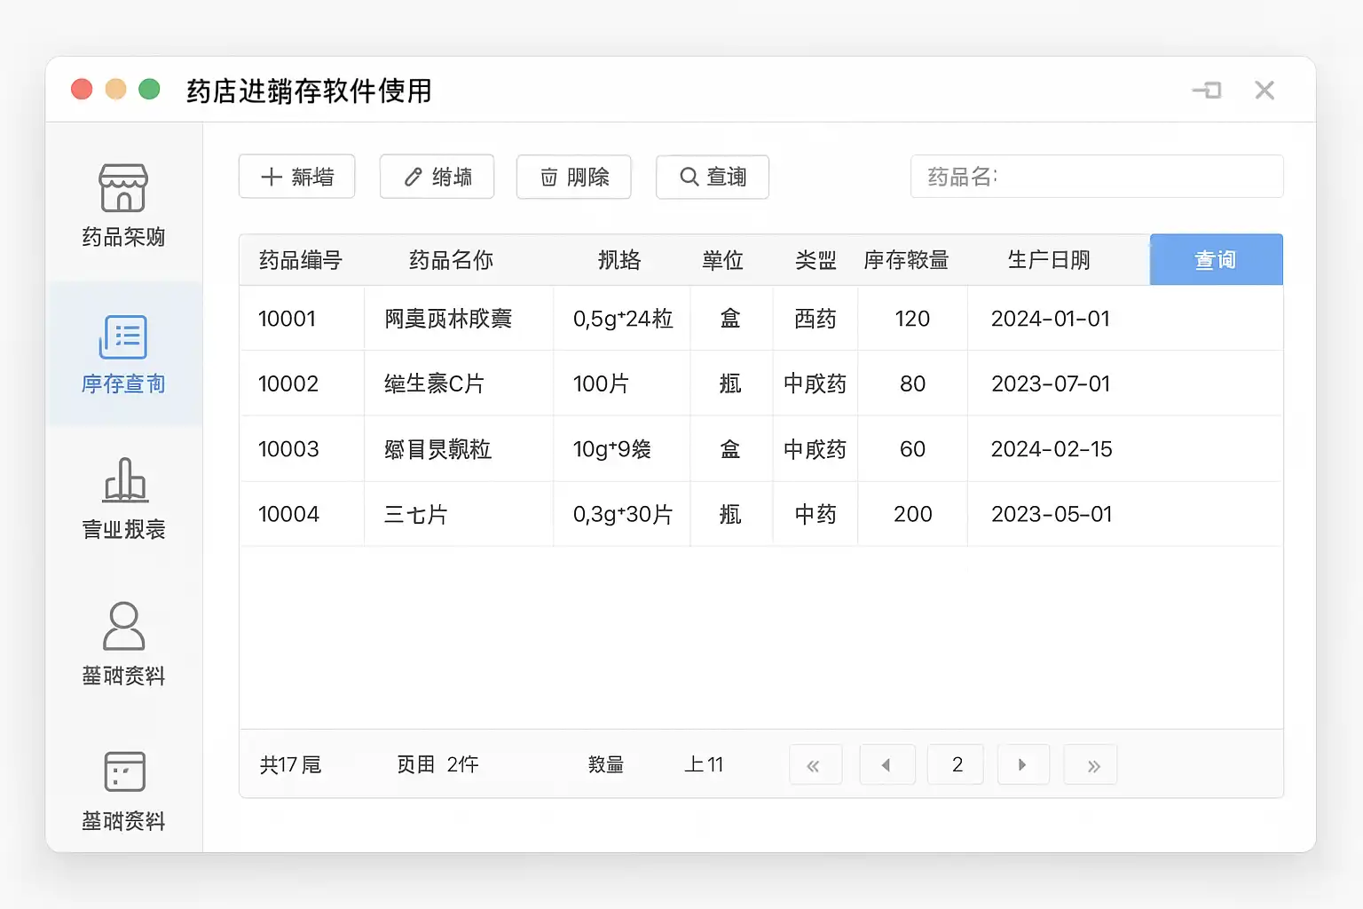Screen dimensions: 1363x909
Task: Click the pencil edit button
Action: click(x=437, y=177)
